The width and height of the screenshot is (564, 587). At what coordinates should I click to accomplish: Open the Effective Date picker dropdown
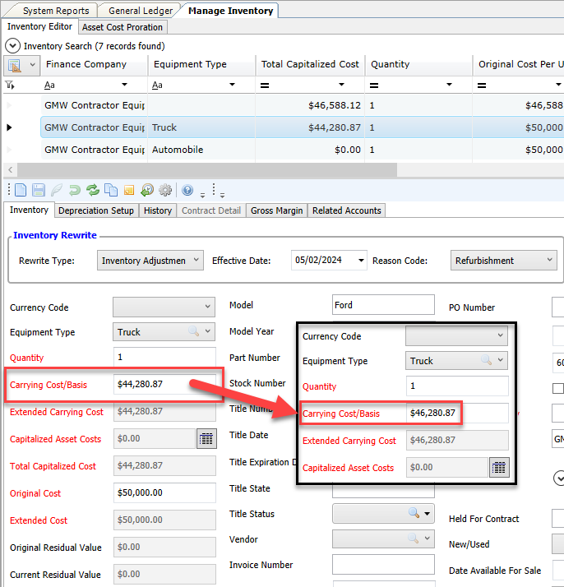(x=361, y=260)
